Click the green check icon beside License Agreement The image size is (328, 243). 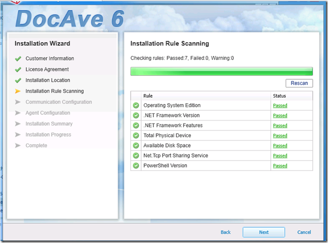click(18, 70)
